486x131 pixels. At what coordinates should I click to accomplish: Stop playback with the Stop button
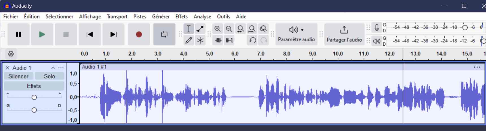click(x=66, y=34)
